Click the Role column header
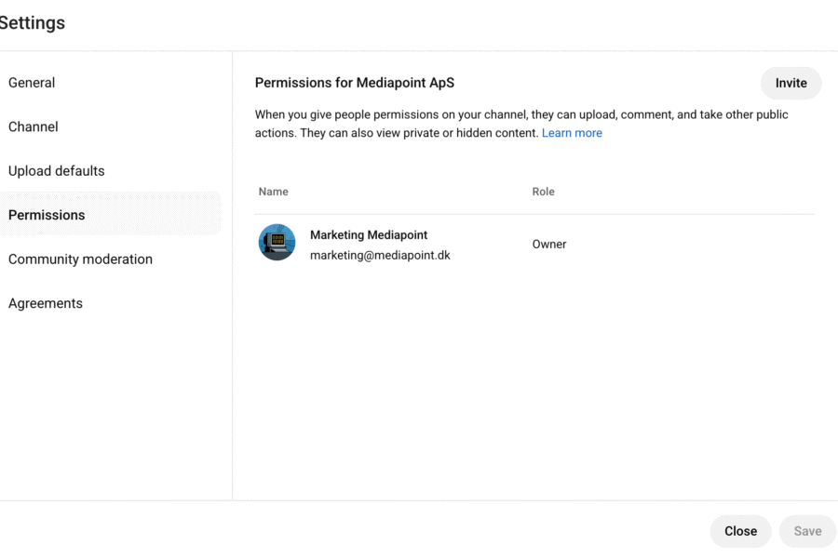The image size is (838, 558). tap(543, 192)
